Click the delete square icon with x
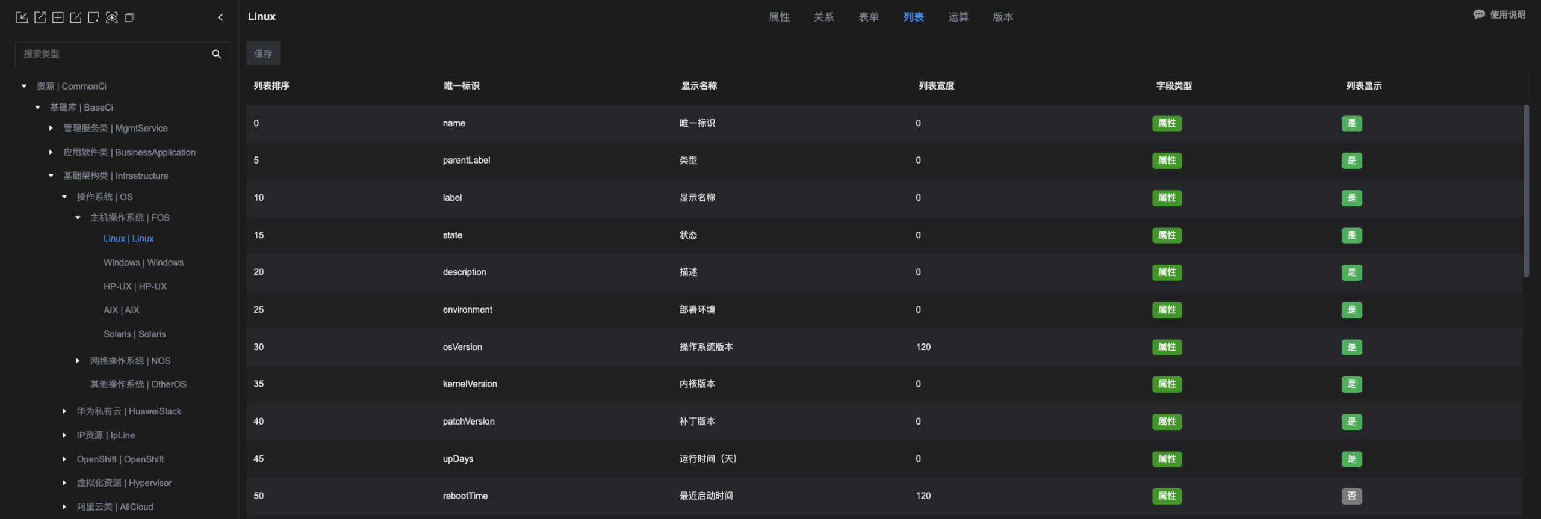This screenshot has width=1541, height=519. 93,17
